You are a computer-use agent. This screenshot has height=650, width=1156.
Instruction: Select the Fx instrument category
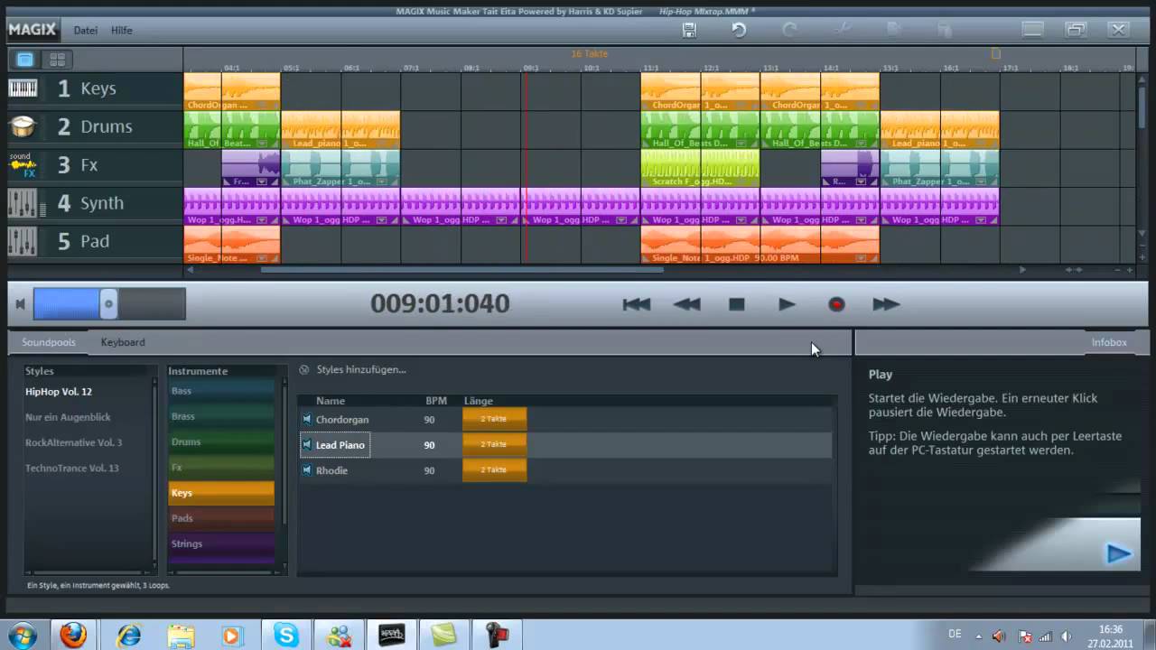[x=221, y=468]
